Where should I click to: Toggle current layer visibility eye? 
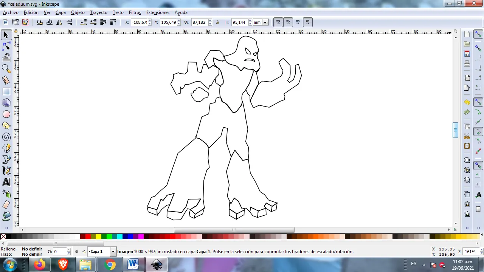77,251
